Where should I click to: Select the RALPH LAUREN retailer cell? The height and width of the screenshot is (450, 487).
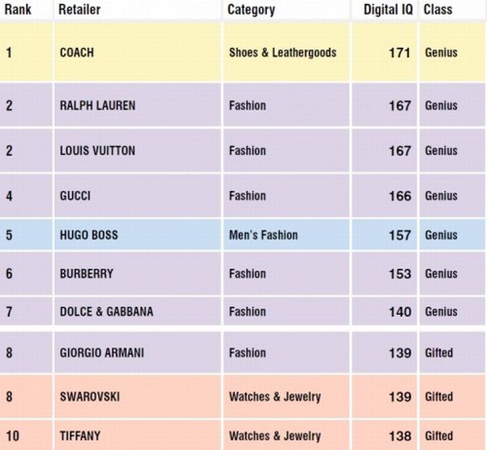click(138, 105)
